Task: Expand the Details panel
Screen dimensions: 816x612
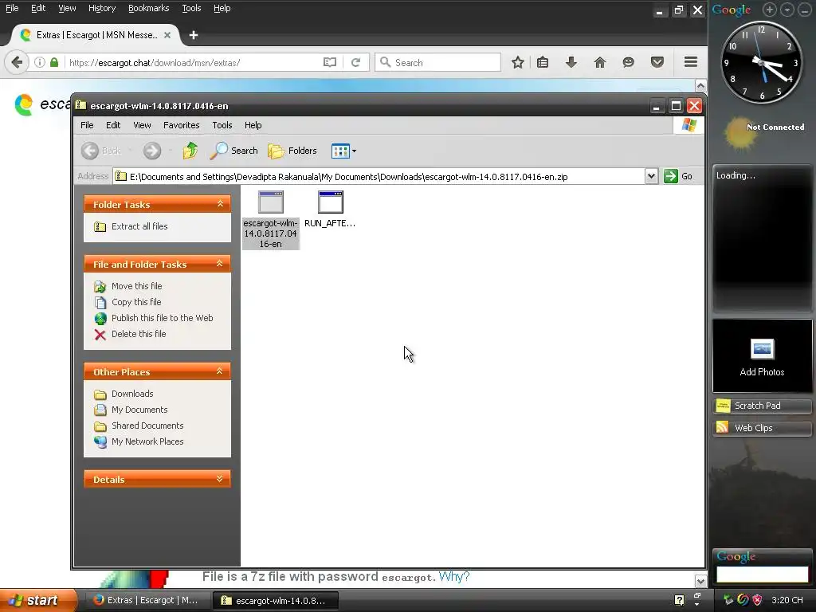Action: click(220, 479)
